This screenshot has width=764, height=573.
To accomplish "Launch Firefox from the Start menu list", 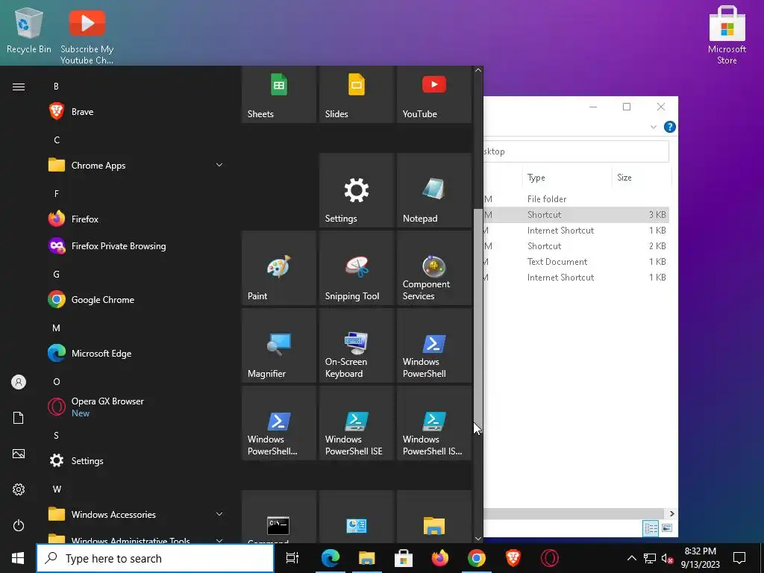I will [137, 219].
